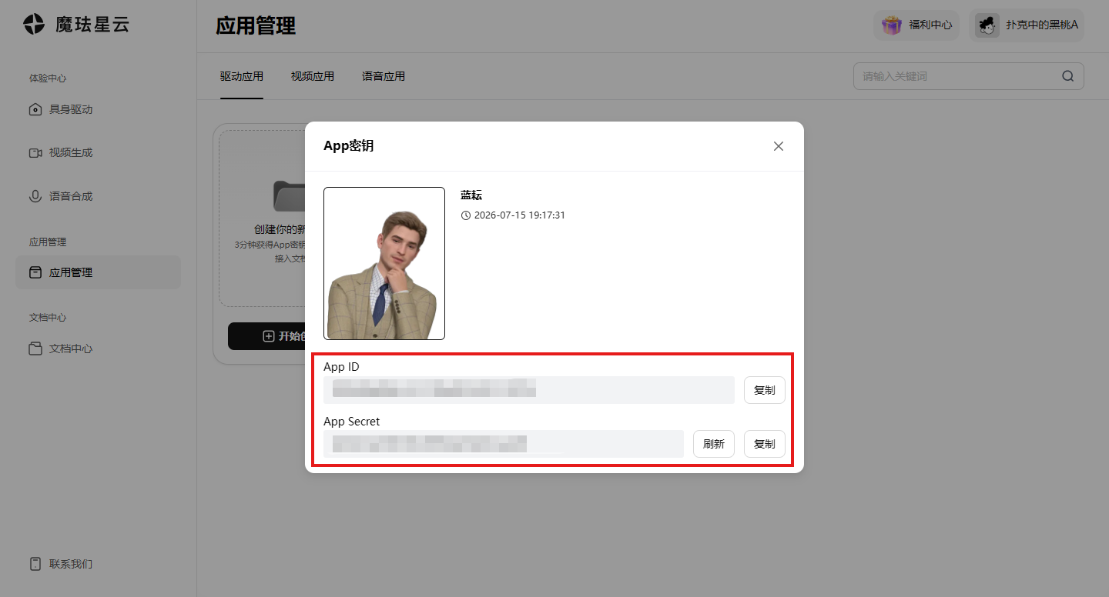Click the App Secret value field
1109x597 pixels.
pos(504,444)
